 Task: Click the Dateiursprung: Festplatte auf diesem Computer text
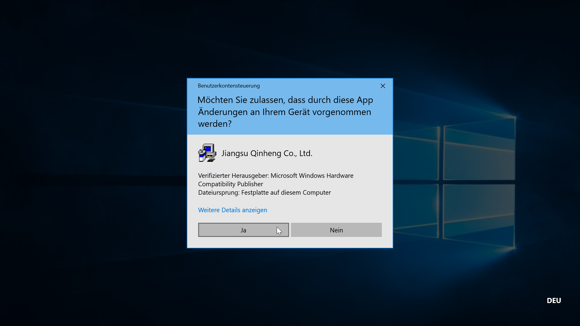tap(264, 193)
